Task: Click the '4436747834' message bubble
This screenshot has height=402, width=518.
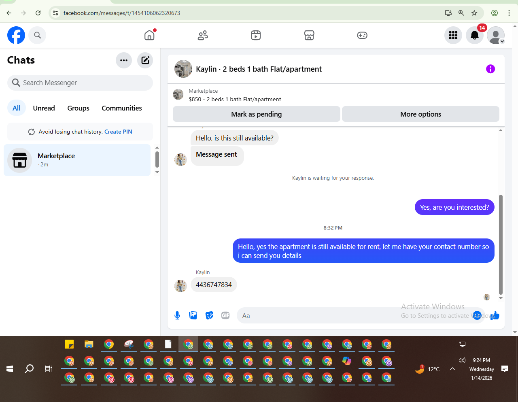Action: (x=214, y=285)
